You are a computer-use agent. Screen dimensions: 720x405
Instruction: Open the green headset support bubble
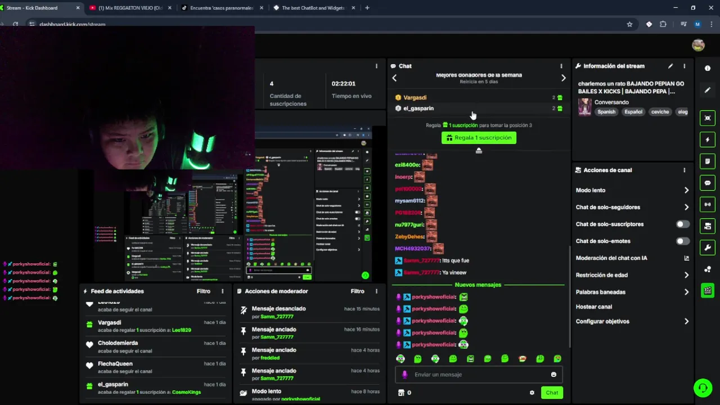pos(702,388)
